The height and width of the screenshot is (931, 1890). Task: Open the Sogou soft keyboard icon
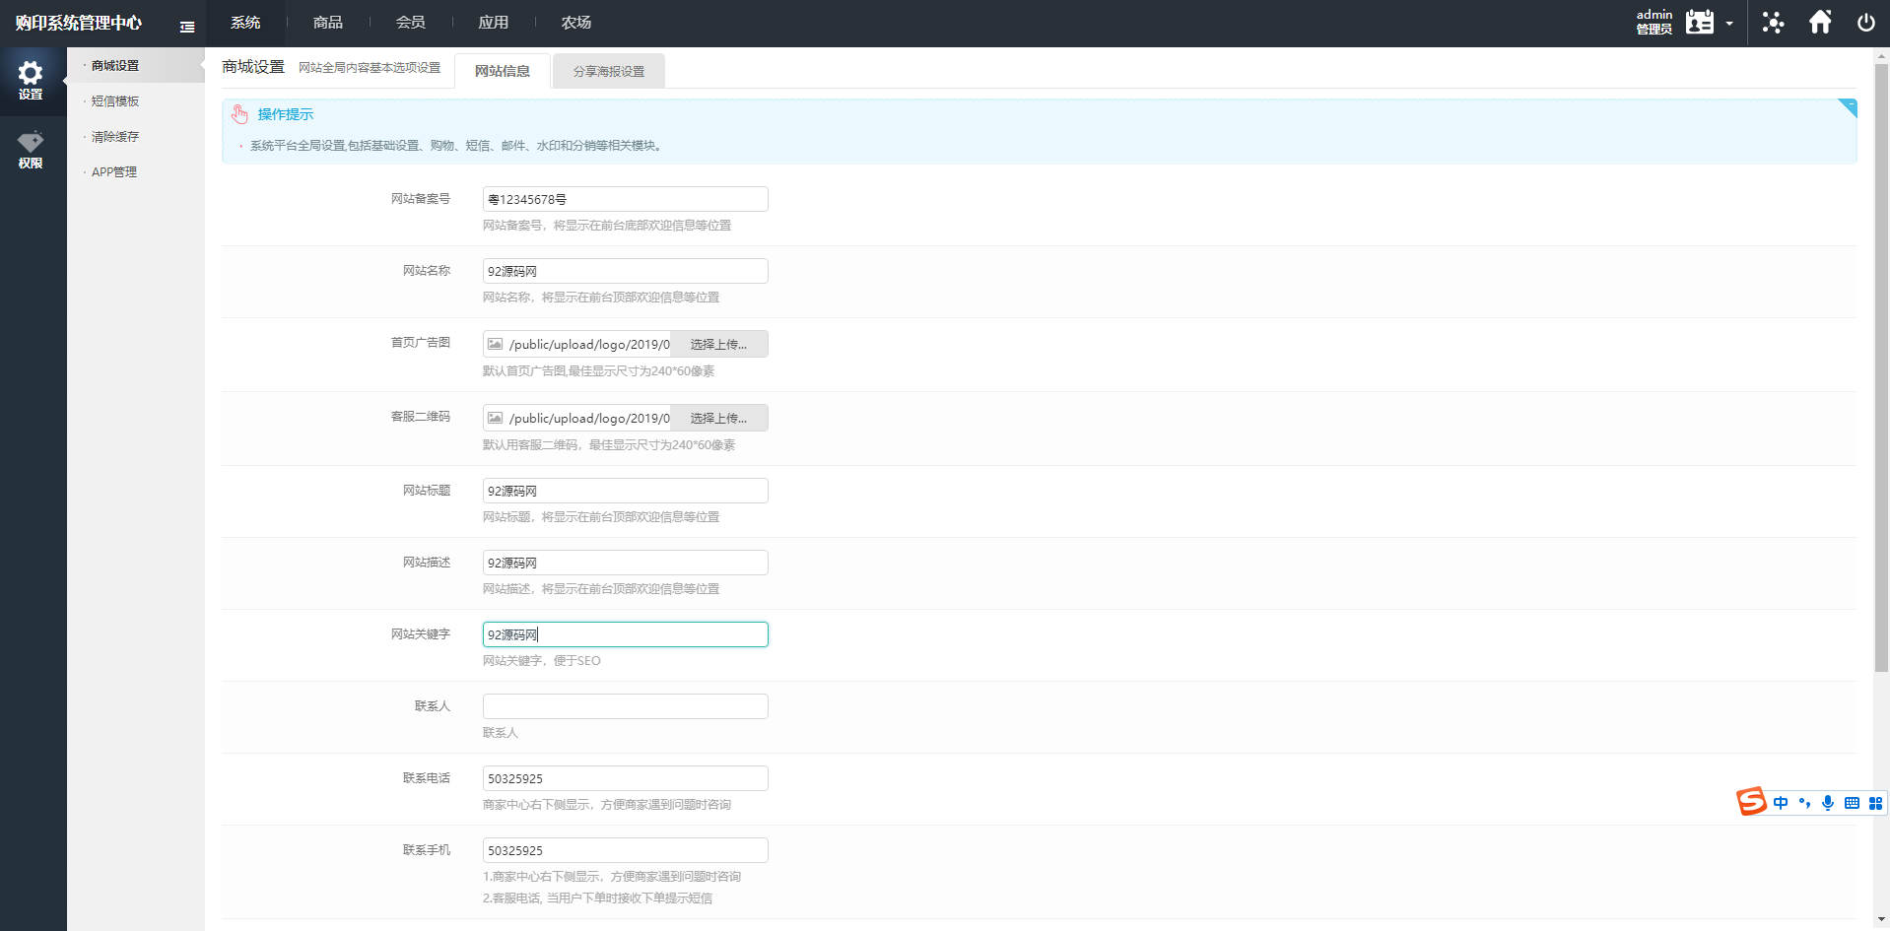(x=1852, y=803)
